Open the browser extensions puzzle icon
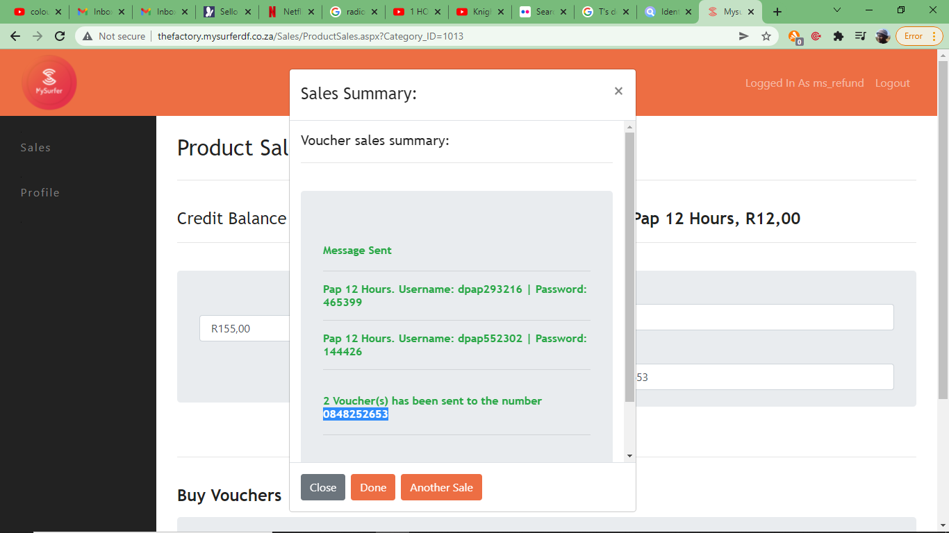 point(839,36)
